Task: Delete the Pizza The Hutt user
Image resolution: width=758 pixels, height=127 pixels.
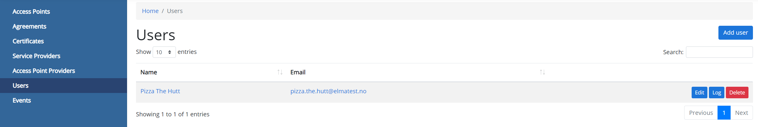Action: [x=737, y=93]
